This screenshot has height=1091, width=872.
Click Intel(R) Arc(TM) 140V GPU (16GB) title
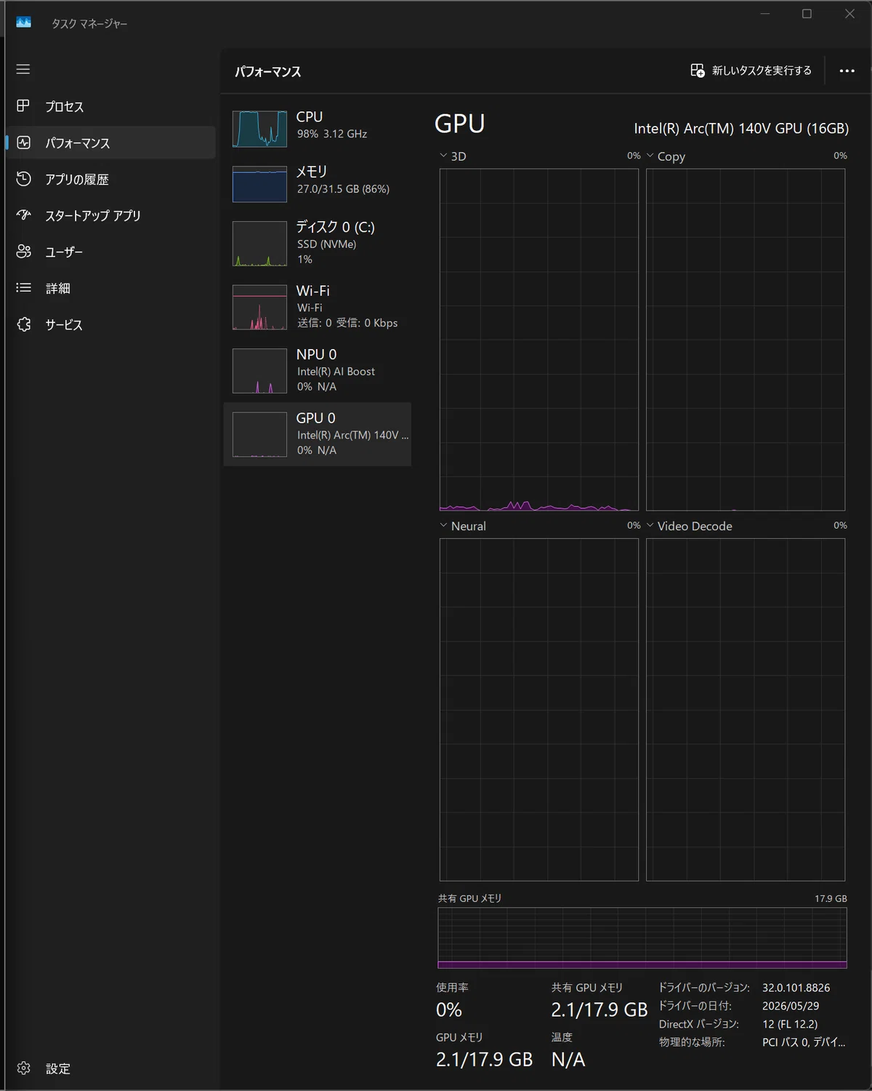click(x=741, y=129)
